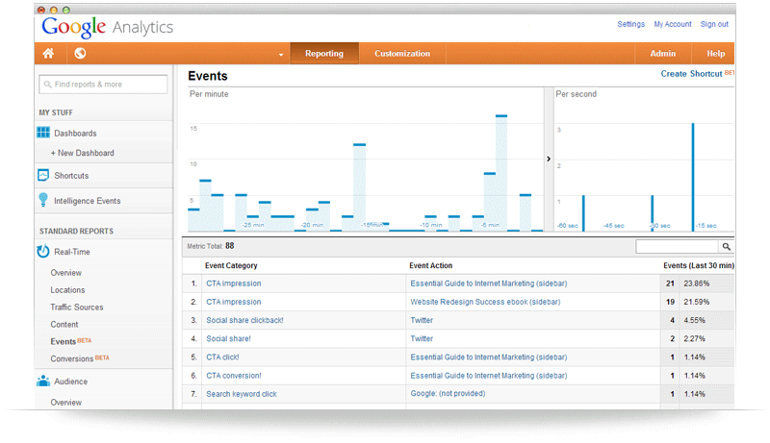770x443 pixels.
Task: Open Dashboards section
Action: tap(75, 134)
